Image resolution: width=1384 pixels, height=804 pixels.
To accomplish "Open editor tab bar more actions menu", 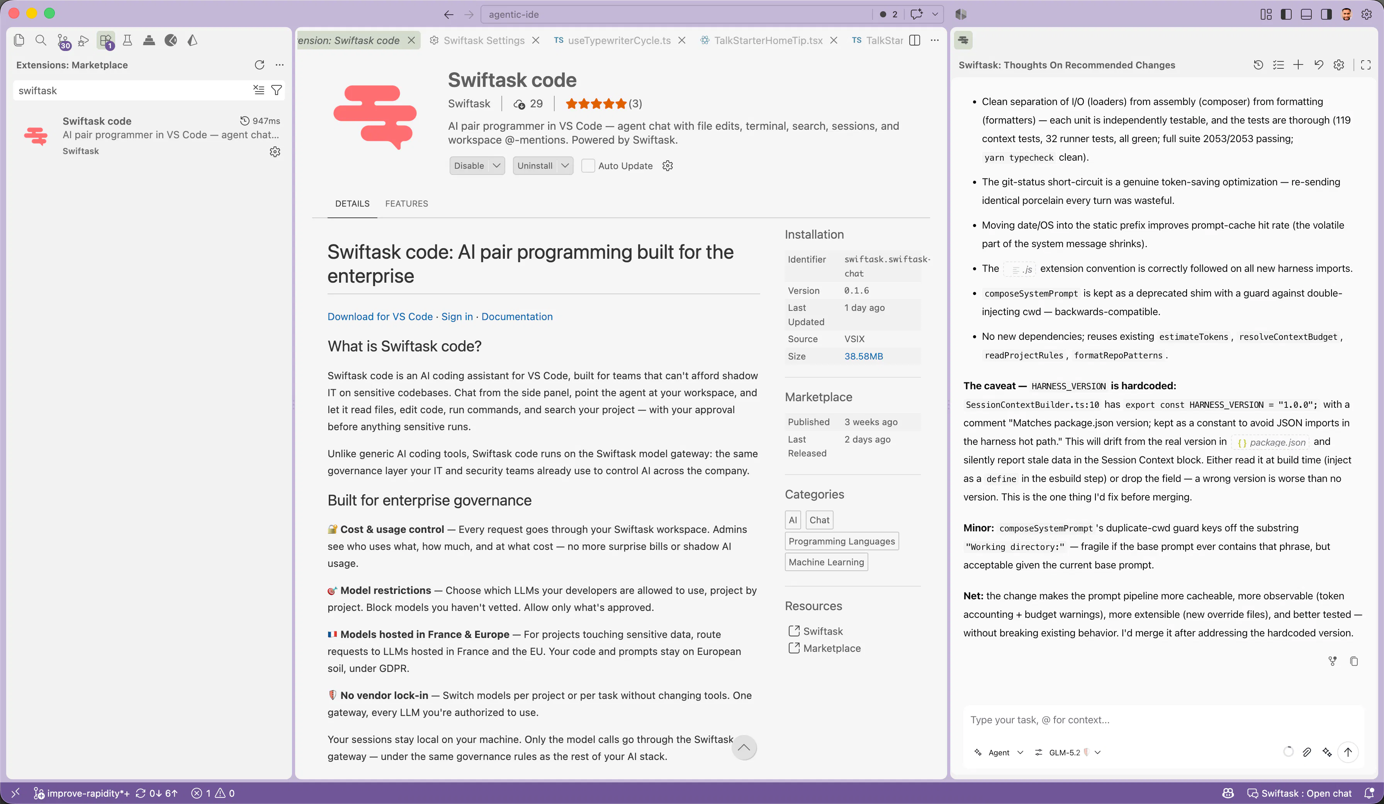I will pyautogui.click(x=935, y=40).
